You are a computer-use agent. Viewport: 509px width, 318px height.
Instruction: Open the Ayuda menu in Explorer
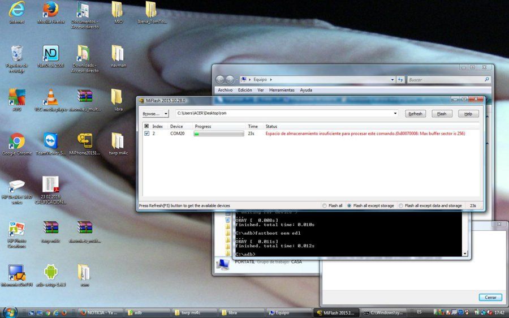tap(306, 90)
